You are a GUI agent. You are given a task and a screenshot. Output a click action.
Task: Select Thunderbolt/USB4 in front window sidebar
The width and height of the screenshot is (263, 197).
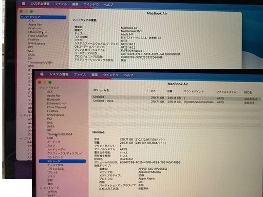point(60,134)
